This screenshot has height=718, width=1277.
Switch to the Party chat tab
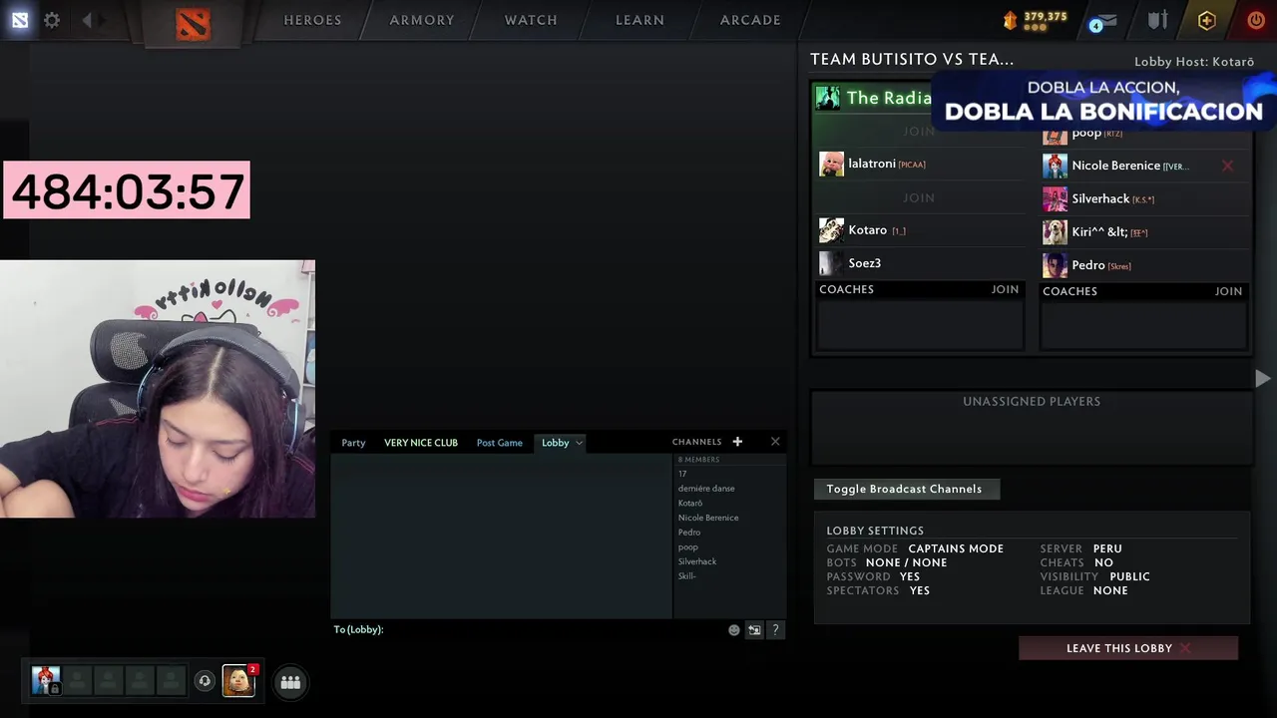(x=353, y=443)
